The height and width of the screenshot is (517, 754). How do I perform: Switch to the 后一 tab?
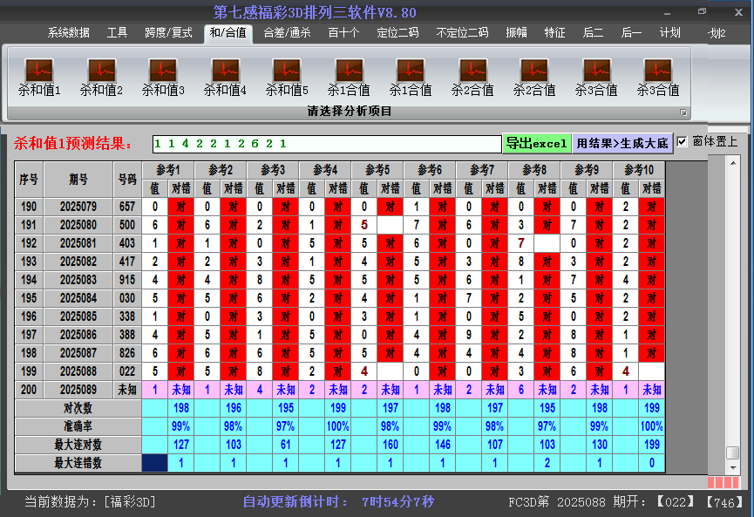[x=631, y=33]
